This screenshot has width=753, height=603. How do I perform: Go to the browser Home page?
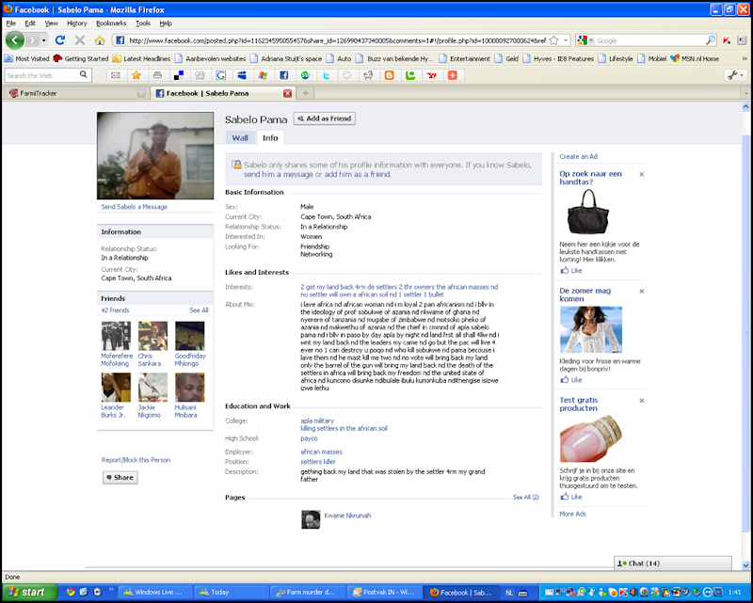[x=100, y=40]
